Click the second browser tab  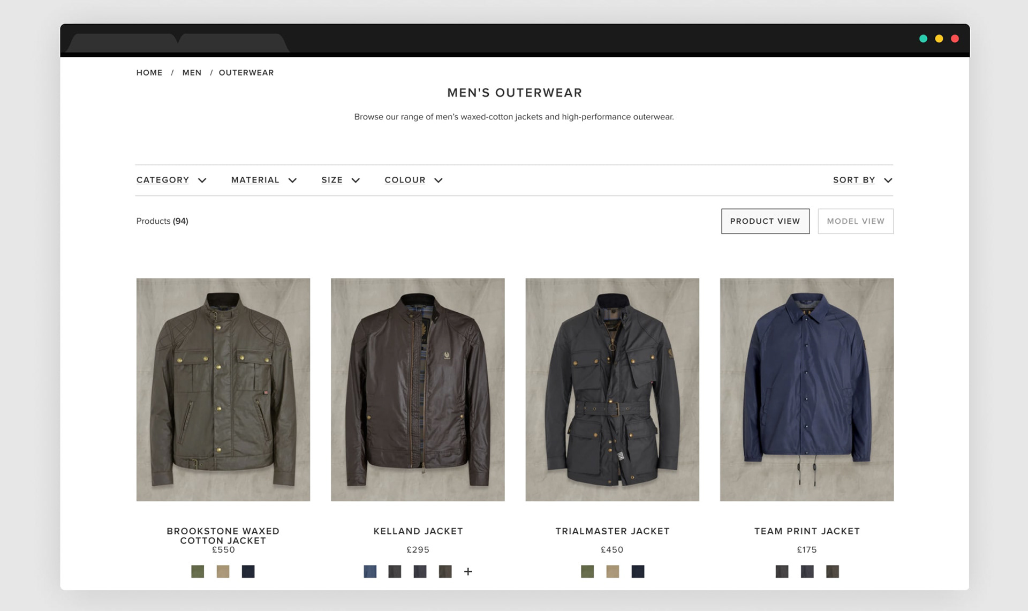pos(233,43)
